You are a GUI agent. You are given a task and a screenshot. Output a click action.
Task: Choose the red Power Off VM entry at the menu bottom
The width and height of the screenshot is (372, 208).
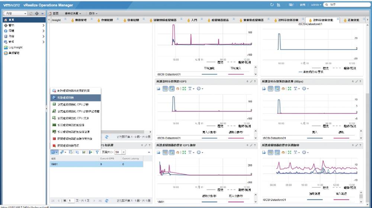click(x=76, y=145)
